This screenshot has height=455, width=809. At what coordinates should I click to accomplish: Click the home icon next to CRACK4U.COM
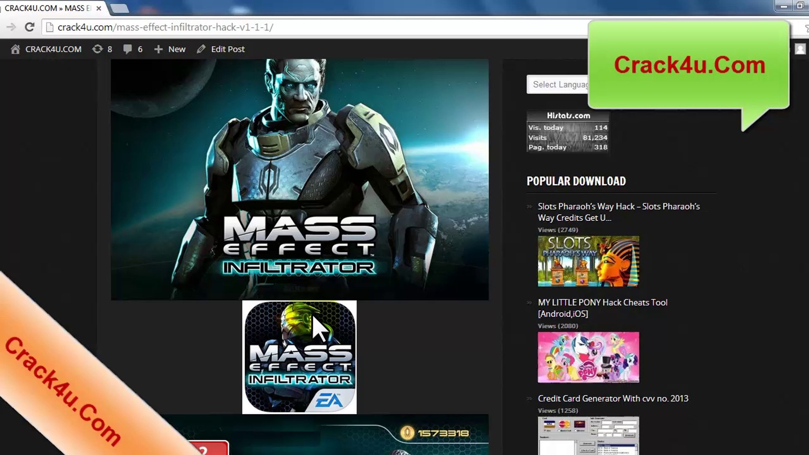tap(16, 49)
